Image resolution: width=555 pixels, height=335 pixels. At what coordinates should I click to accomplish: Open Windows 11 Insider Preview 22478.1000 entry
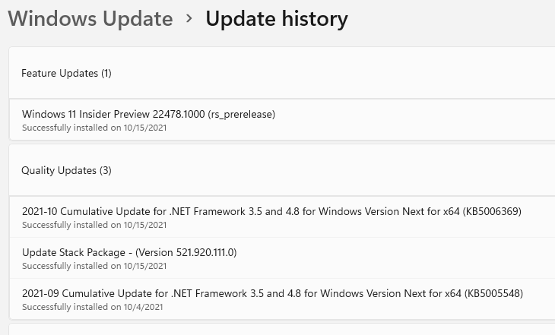coord(282,120)
